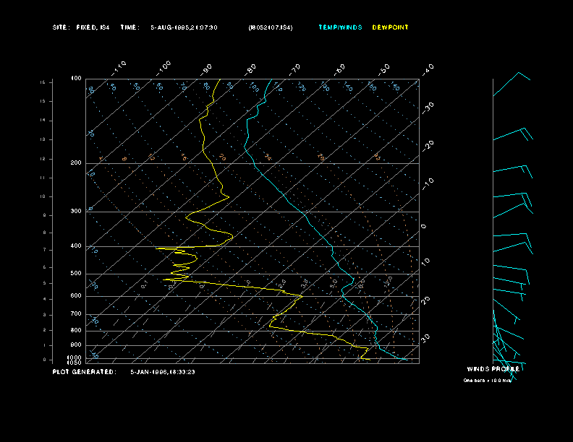Click the 1000 pressure level label

coord(75,357)
